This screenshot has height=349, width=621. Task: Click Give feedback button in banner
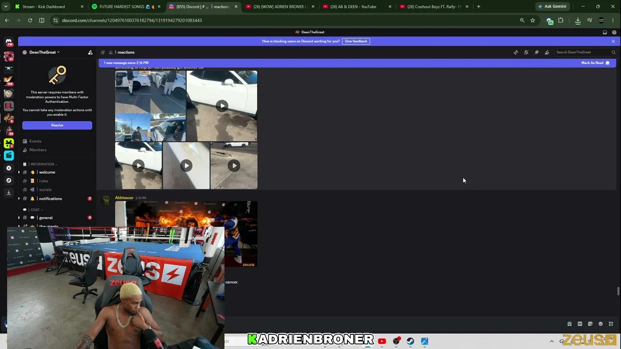pos(356,41)
